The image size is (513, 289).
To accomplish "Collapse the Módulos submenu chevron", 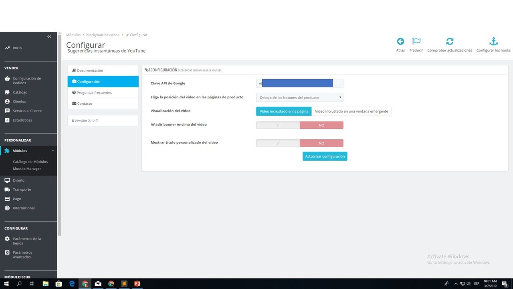I will pos(53,151).
